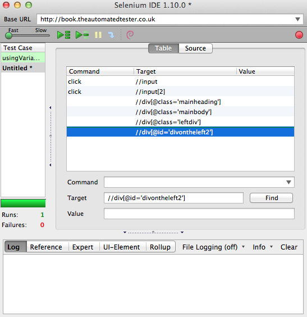The image size is (307, 317).
Task: Open Info log level dropdown
Action: (x=263, y=247)
